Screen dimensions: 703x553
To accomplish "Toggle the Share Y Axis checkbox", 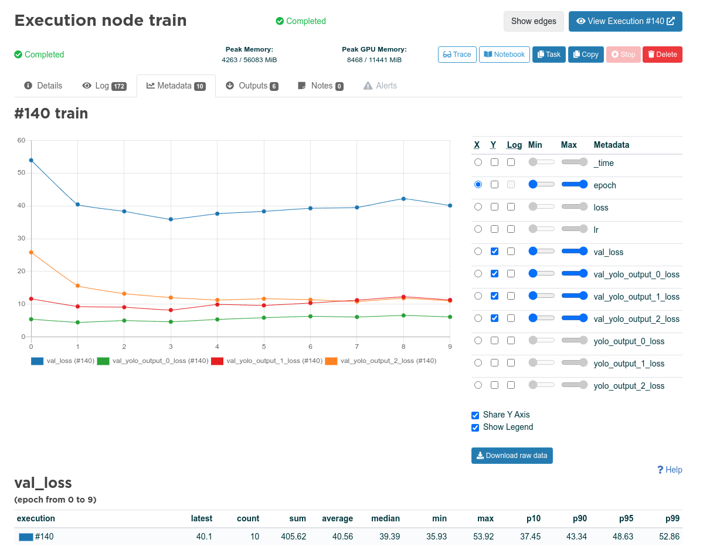I will pos(476,415).
